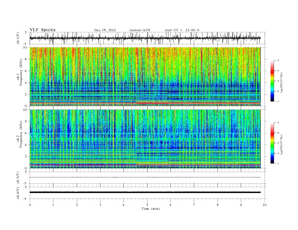The height and width of the screenshot is (230, 298).
Task: Click the time-axis tick label '10'
Action: tap(265, 205)
